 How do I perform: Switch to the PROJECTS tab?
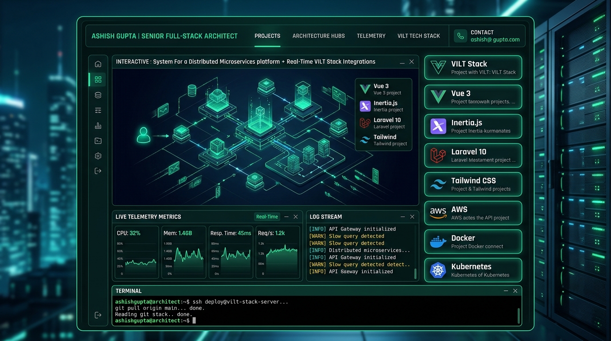[x=267, y=36]
